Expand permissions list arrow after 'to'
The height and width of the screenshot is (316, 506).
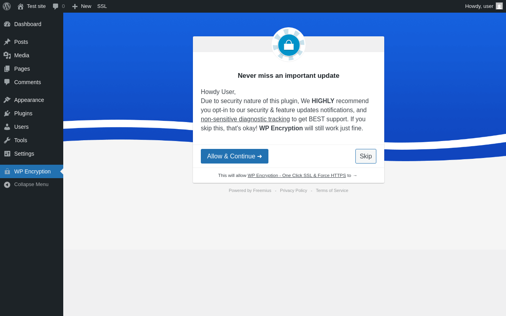pyautogui.click(x=355, y=175)
